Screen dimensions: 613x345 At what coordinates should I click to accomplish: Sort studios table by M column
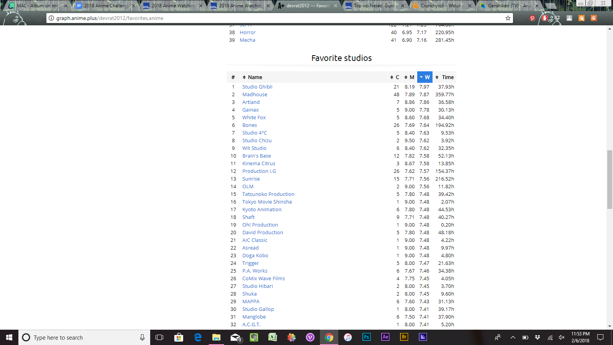[x=409, y=77]
